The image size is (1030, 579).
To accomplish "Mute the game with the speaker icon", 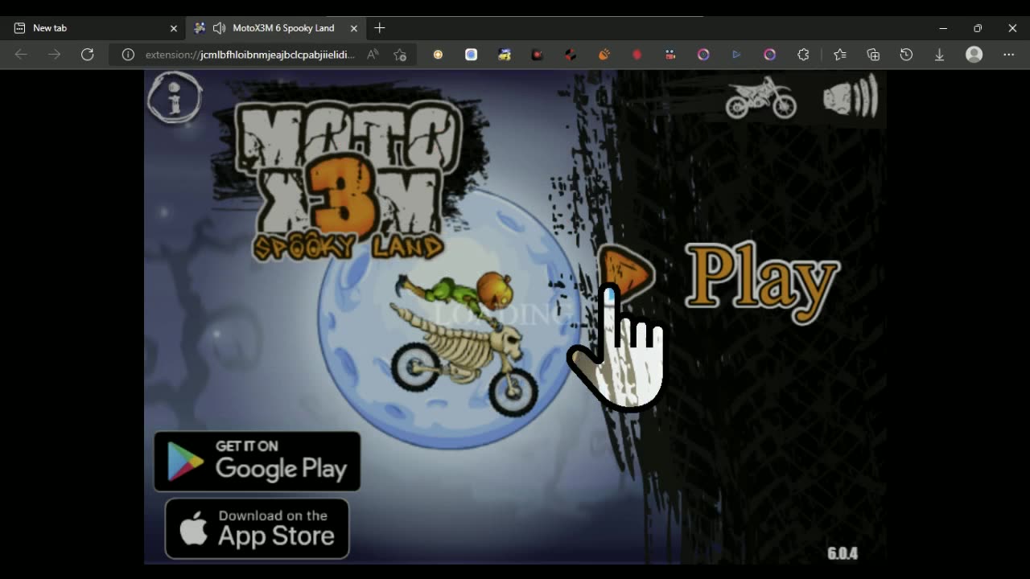I will pos(851,96).
